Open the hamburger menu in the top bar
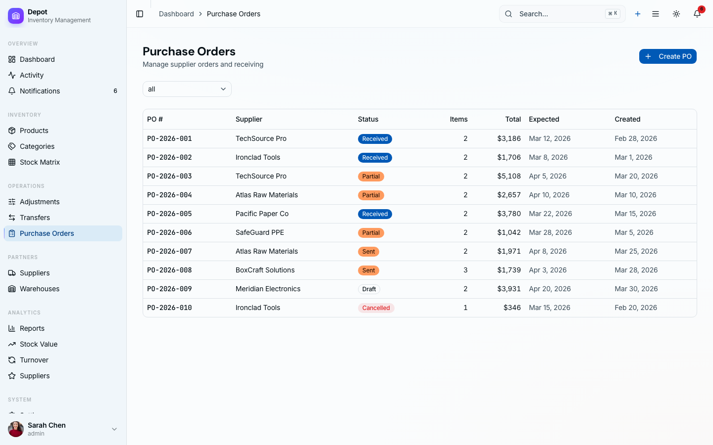713x445 pixels. coord(656,14)
